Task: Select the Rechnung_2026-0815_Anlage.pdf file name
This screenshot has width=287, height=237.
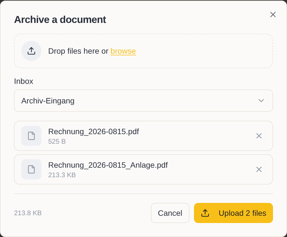Action: 108,165
